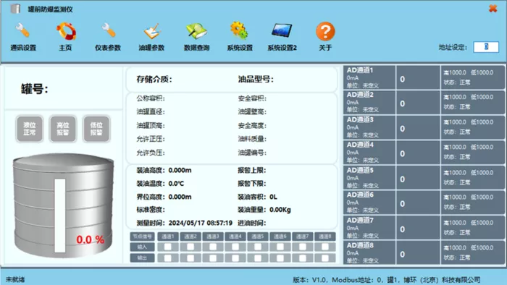Toggle 输出 checkbox for 通道7
This screenshot has height=285, width=507.
click(x=303, y=258)
